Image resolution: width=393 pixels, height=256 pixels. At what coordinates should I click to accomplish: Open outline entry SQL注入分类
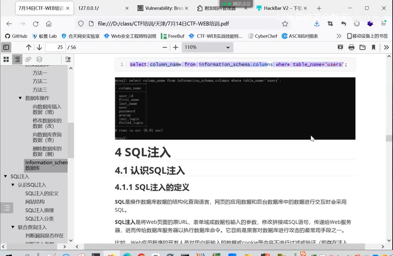[39, 219]
